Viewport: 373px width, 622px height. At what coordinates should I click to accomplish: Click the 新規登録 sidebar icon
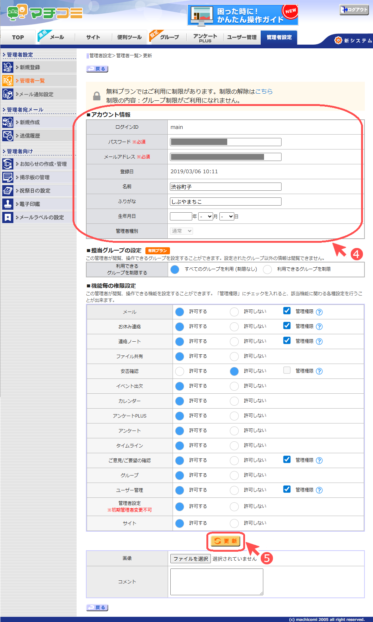coord(8,67)
